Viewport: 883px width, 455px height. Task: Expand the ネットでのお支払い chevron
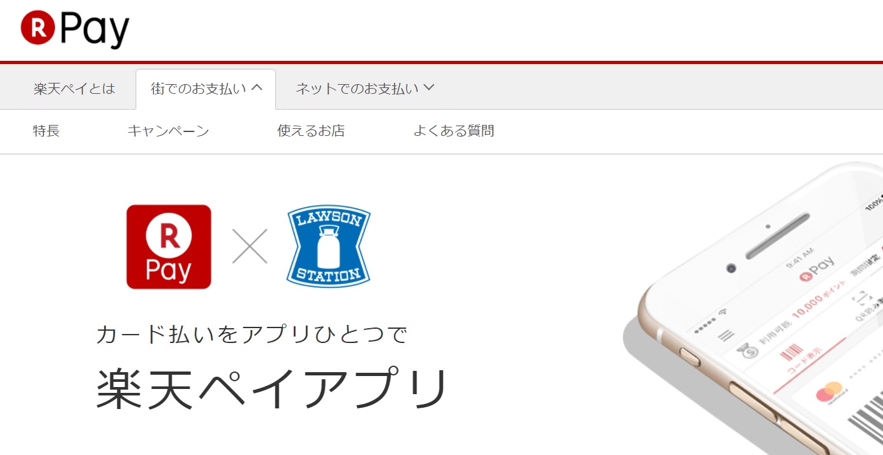point(428,88)
